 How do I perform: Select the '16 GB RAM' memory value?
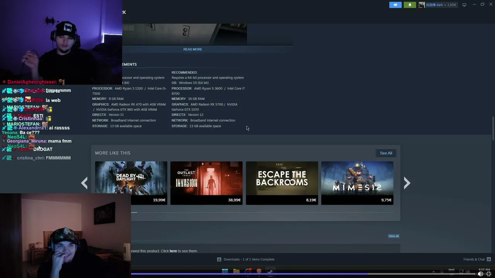196,99
